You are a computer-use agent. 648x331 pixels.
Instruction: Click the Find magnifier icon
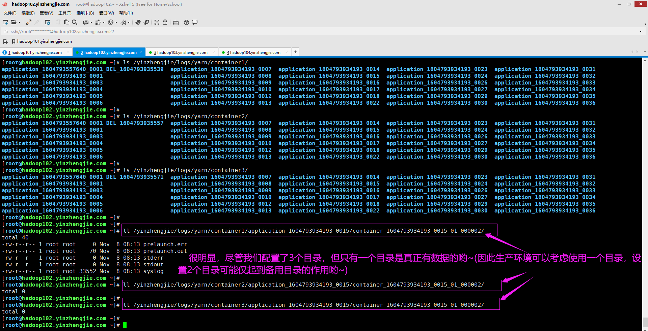(x=75, y=22)
